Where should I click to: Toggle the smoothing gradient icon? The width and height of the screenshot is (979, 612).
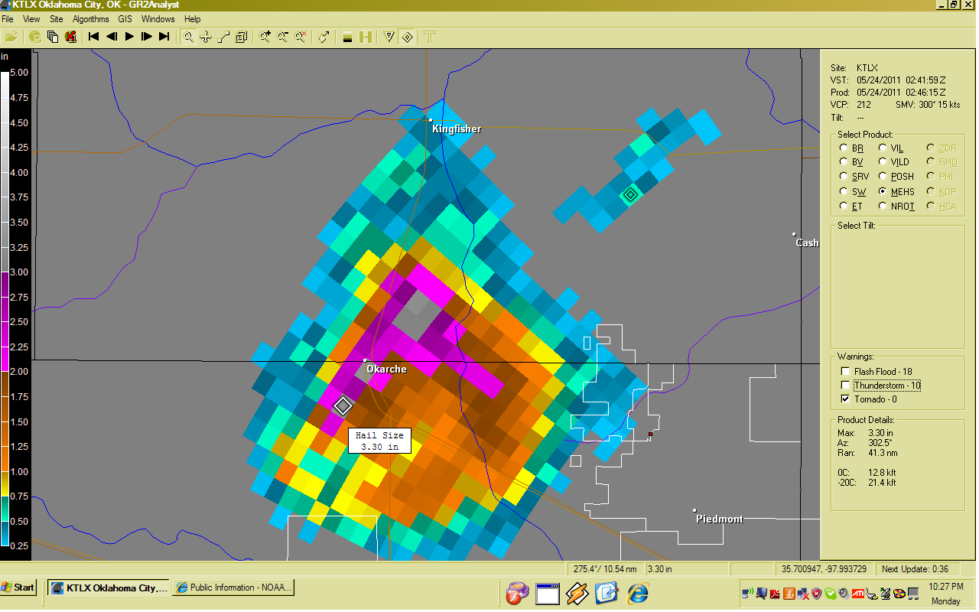(347, 36)
